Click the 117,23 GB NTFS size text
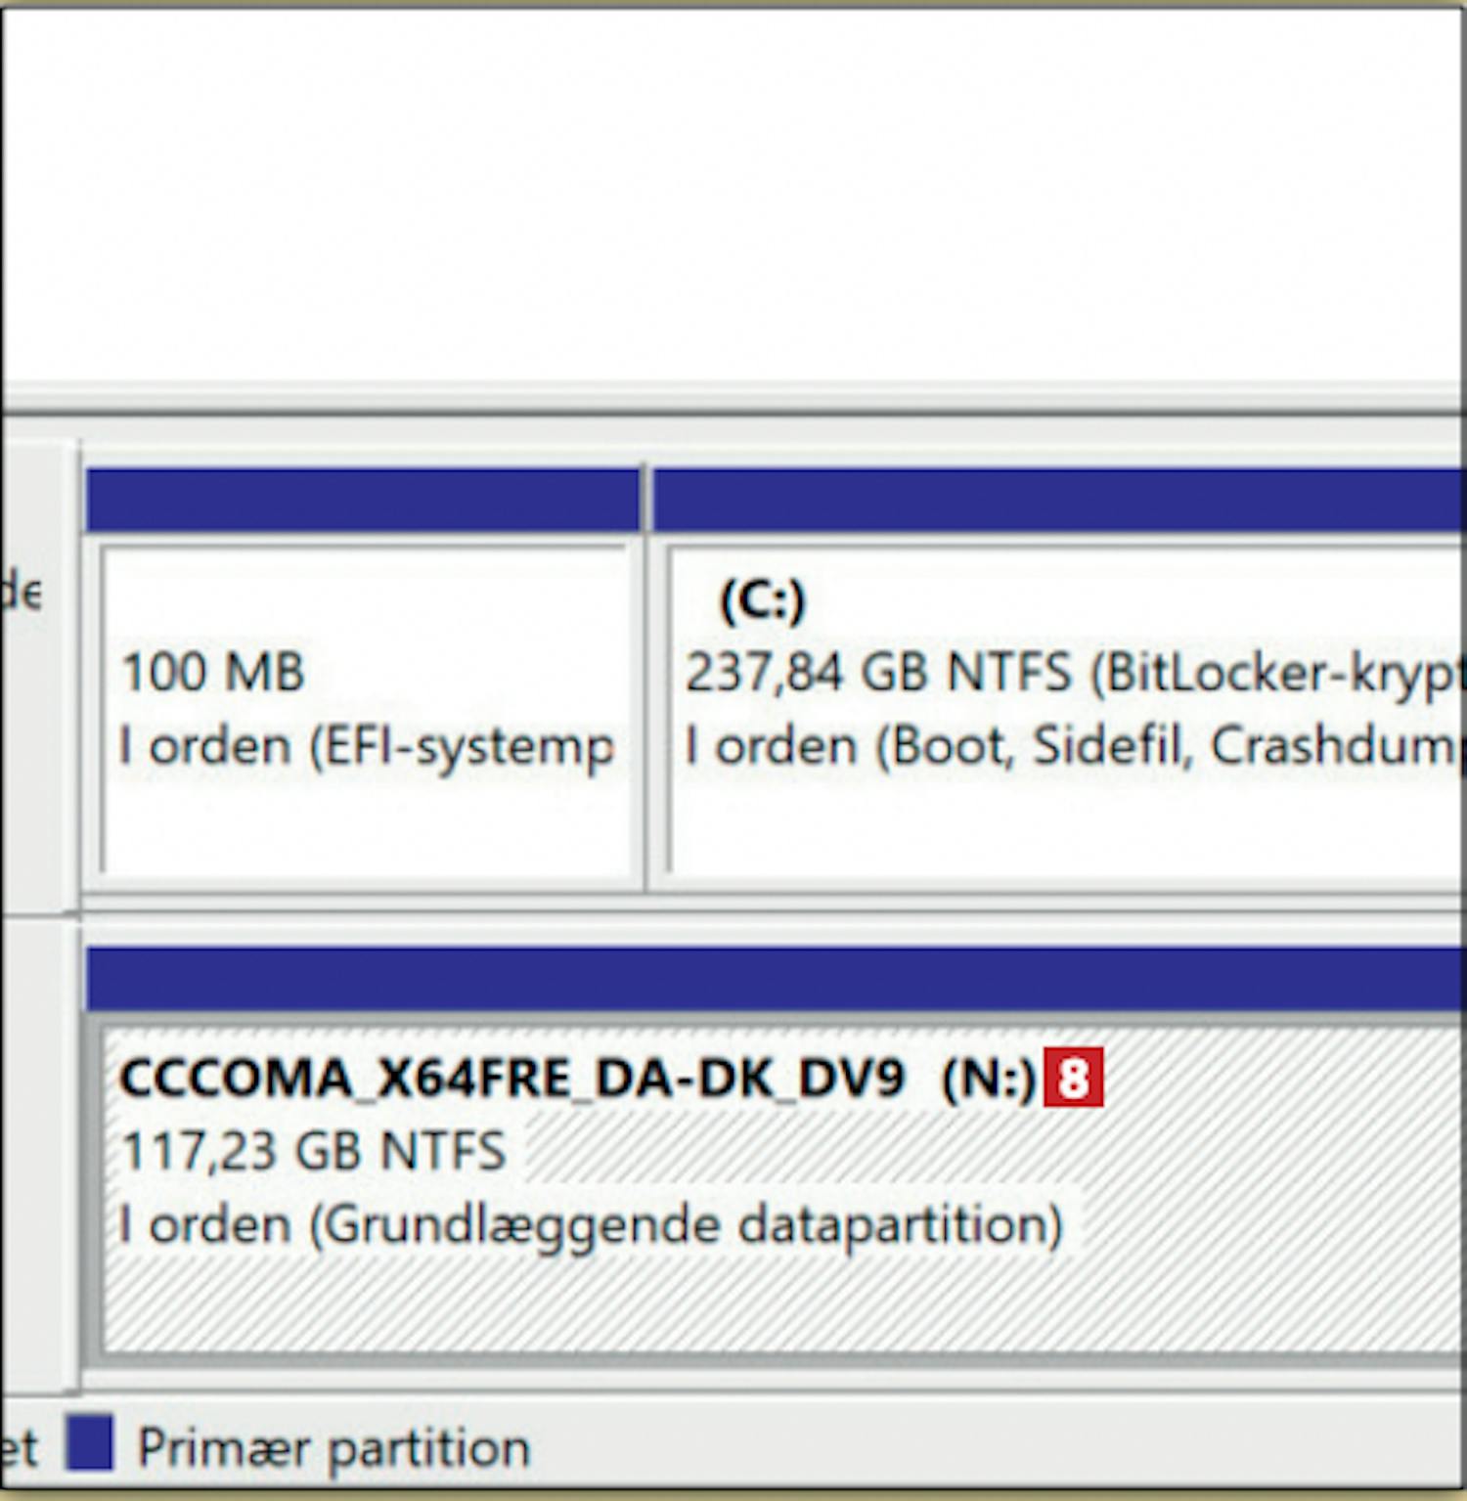 [x=313, y=1151]
